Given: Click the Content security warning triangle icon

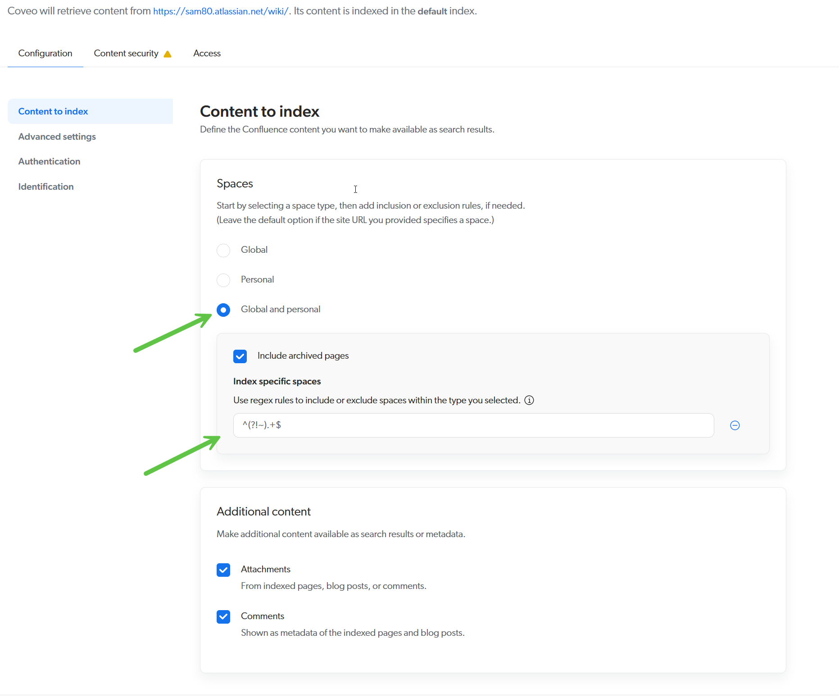Looking at the screenshot, I should coord(168,54).
